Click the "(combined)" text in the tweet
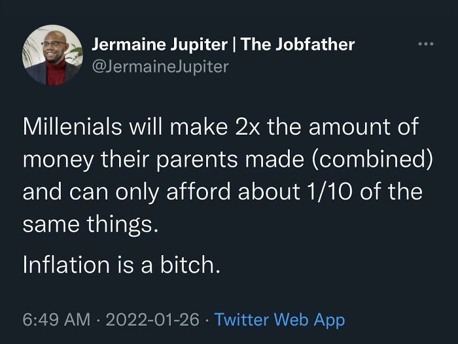 point(376,160)
